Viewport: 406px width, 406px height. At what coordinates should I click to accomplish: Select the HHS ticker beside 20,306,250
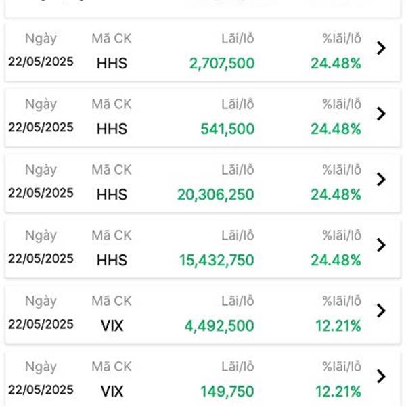click(x=112, y=195)
